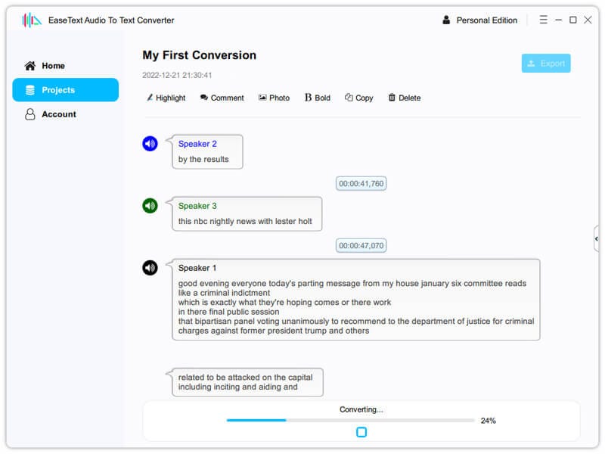Screen dimensions: 605x454
Task: Click the conversion progress bar
Action: (x=350, y=420)
